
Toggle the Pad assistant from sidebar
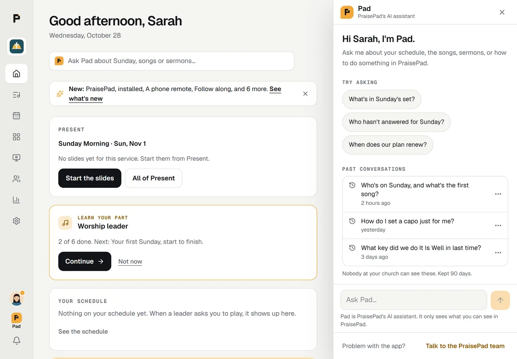pyautogui.click(x=17, y=320)
